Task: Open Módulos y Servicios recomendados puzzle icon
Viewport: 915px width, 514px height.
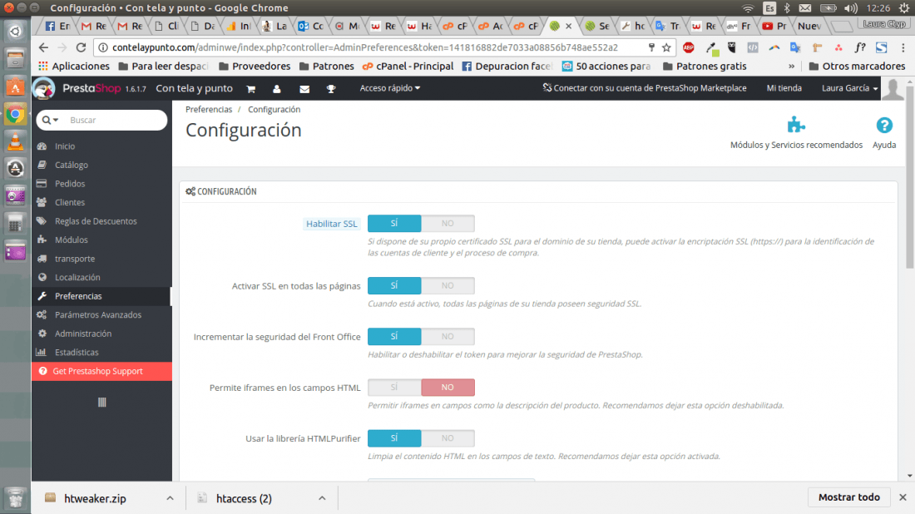Action: pos(796,125)
